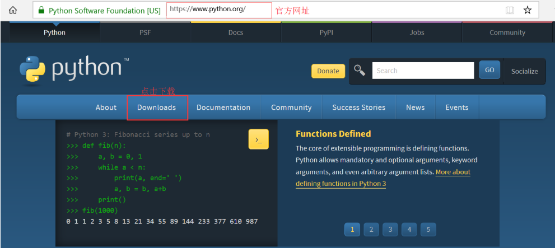Click Python Software Foundation [US] certificate label
This screenshot has width=555, height=248.
point(104,11)
